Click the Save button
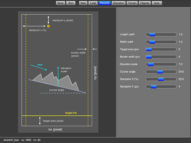This screenshot has height=143, width=191. [x=60, y=3]
